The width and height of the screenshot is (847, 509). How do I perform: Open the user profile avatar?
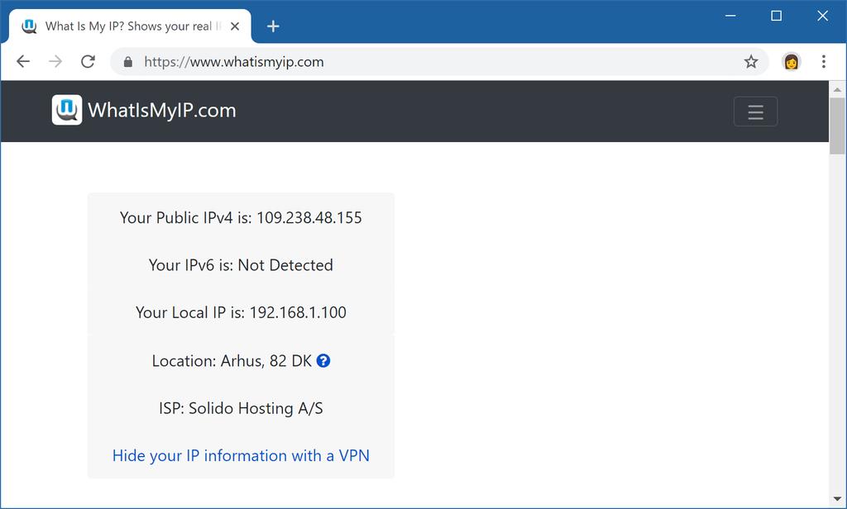pos(791,61)
